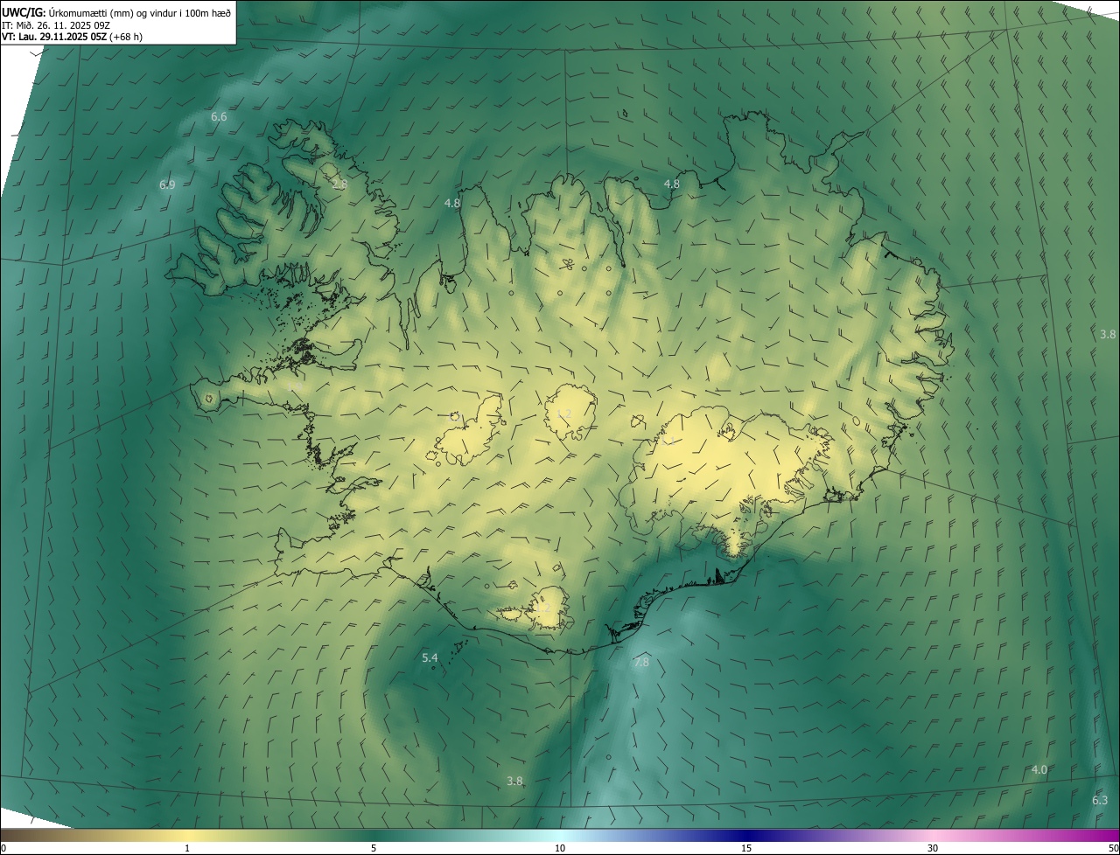The height and width of the screenshot is (855, 1120).
Task: Click the 0 tick on the color scale
Action: pos(3,848)
